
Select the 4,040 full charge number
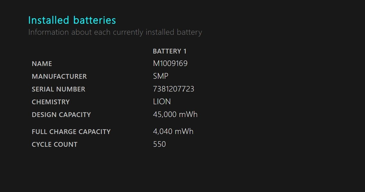[x=162, y=131]
